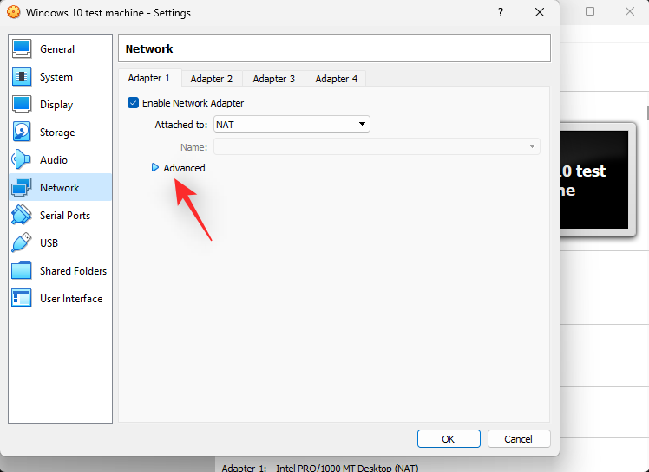Click the VM preview thumbnail in background window
The width and height of the screenshot is (649, 472).
pos(597,179)
